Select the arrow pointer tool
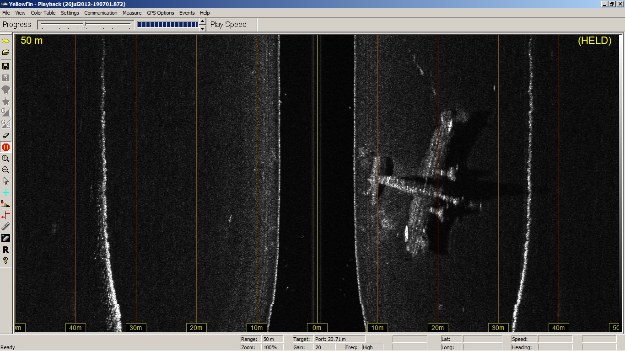The height and width of the screenshot is (351, 625). pyautogui.click(x=5, y=181)
